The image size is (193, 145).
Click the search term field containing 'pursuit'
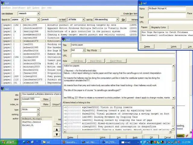tap(49, 19)
